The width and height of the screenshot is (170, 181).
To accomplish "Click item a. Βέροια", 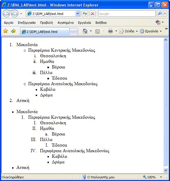I will (x=58, y=134).
